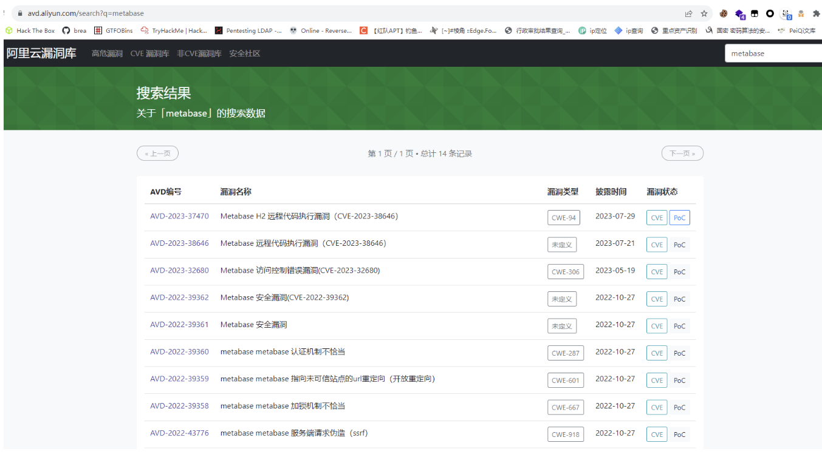Open the AVD-2022-39361 link
Image resolution: width=822 pixels, height=457 pixels.
tap(179, 325)
